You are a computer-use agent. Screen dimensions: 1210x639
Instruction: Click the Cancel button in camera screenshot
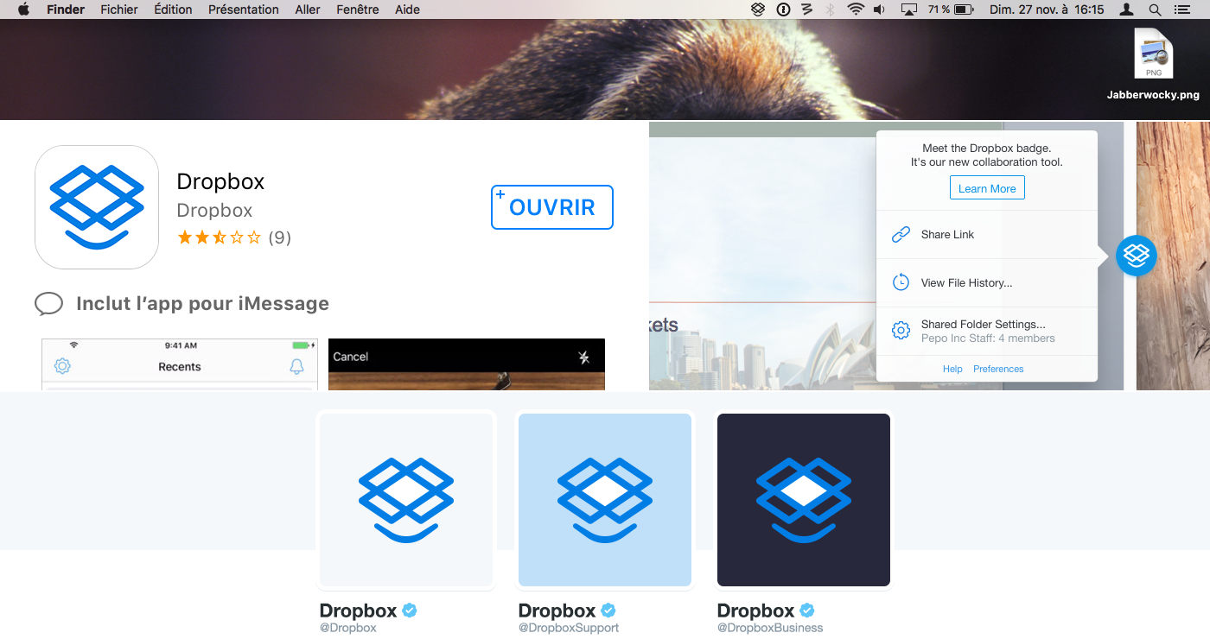(351, 357)
